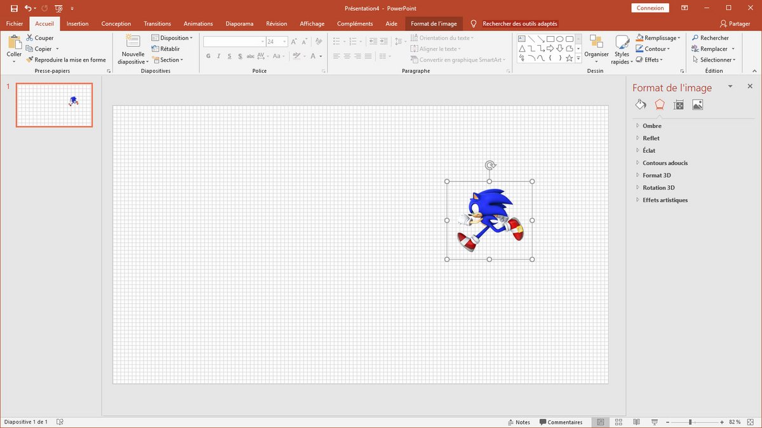The height and width of the screenshot is (428, 762).
Task: Select the triangle shape in the shapes gallery
Action: coord(522,49)
